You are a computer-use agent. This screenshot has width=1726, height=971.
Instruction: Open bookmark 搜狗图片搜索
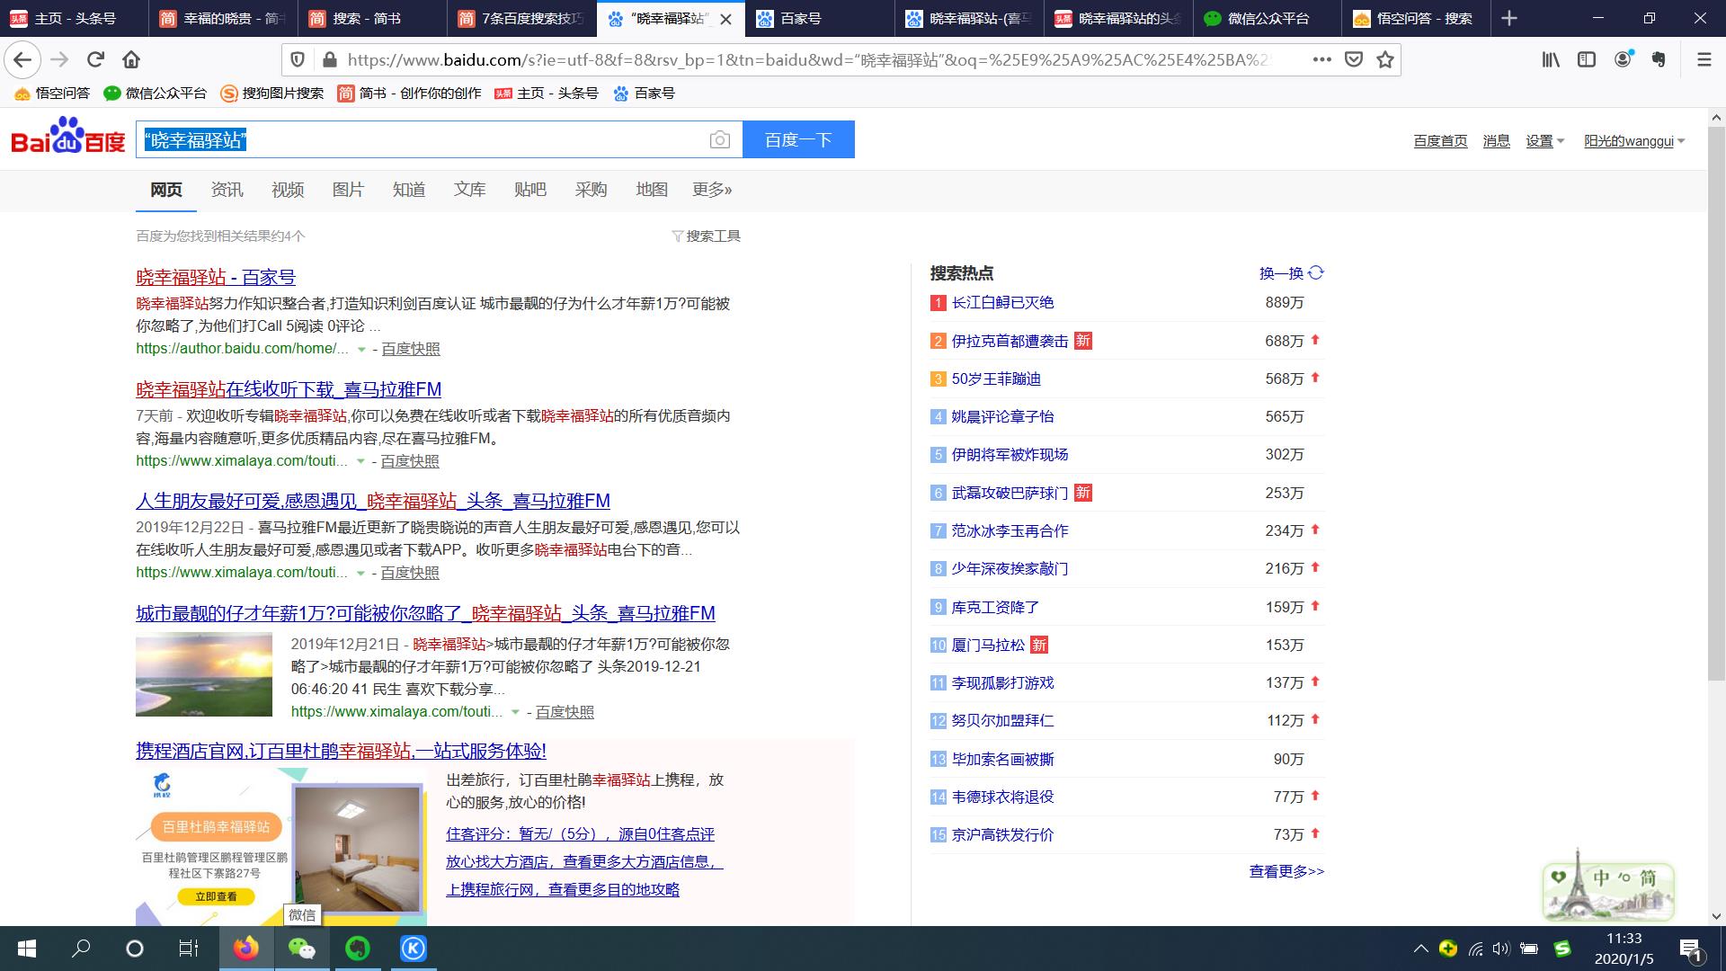pyautogui.click(x=272, y=94)
